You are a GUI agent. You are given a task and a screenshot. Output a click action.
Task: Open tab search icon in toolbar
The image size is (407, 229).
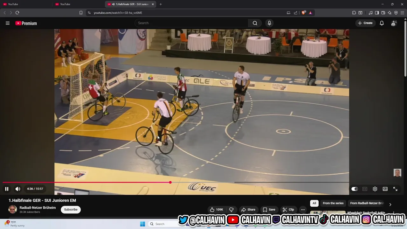coord(360,13)
